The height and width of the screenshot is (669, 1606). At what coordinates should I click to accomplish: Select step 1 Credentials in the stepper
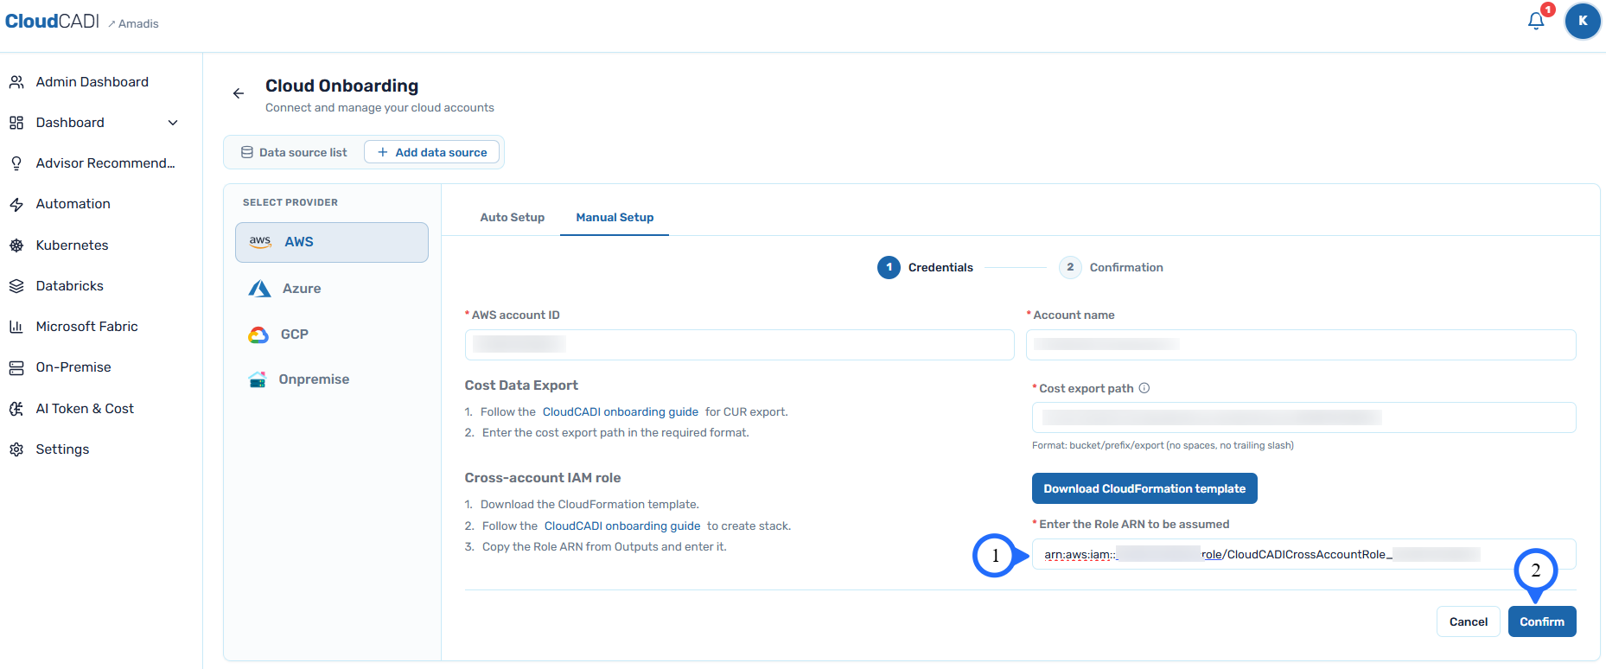tap(926, 268)
